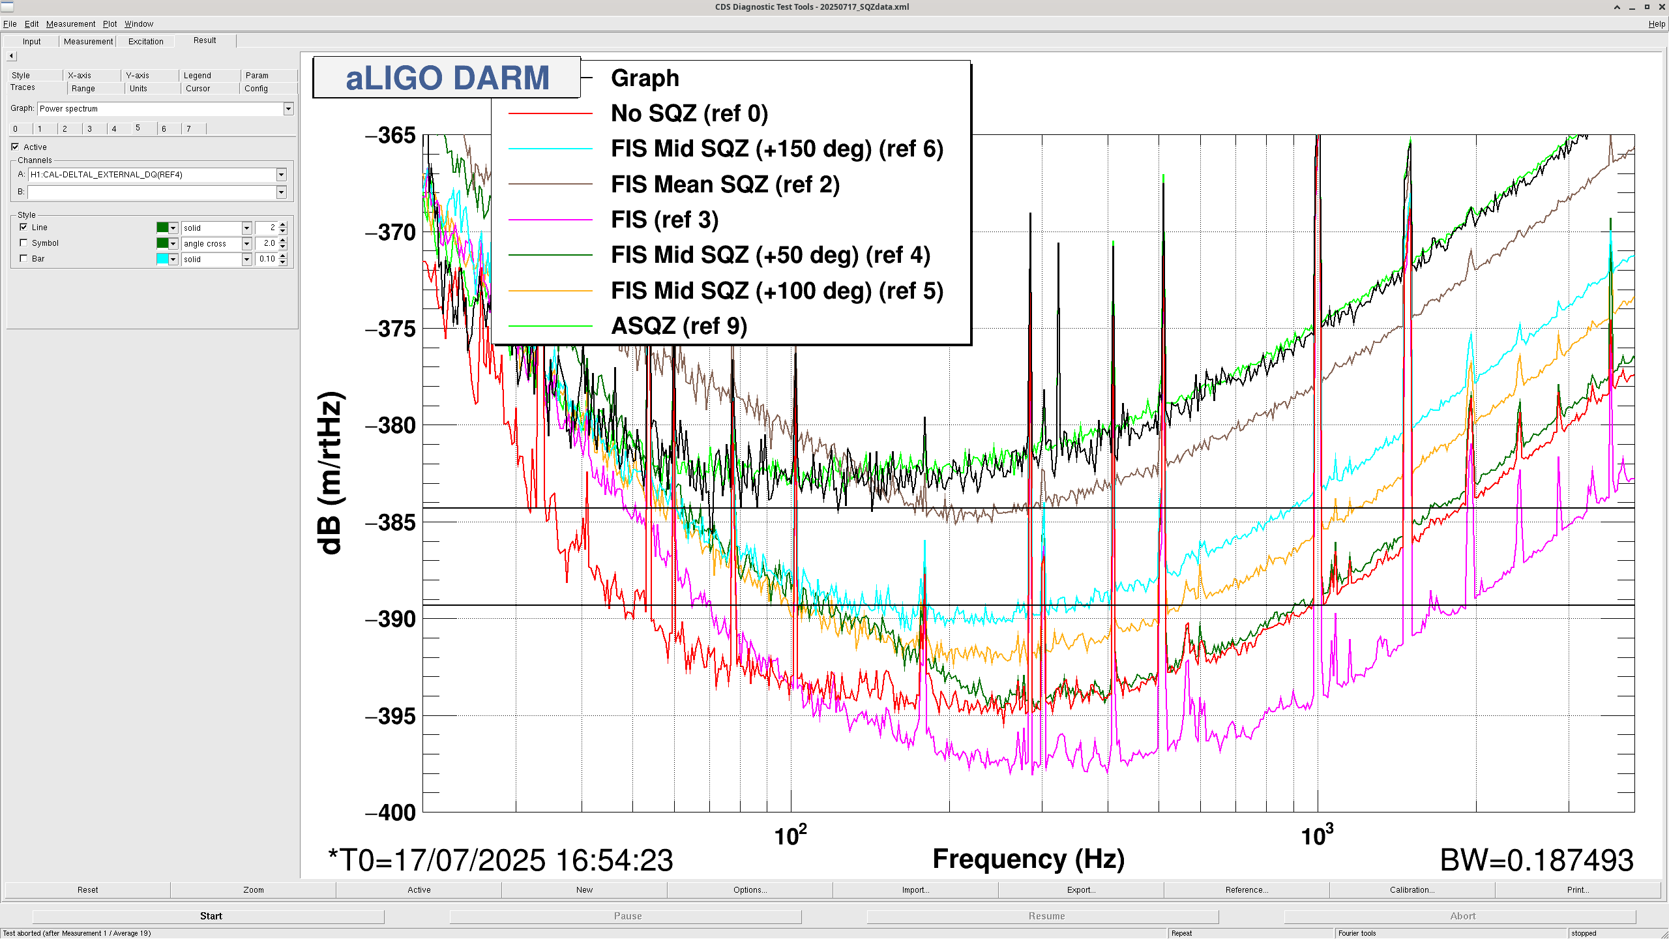
Task: Open the Symbol color dropdown arrow
Action: click(x=173, y=243)
